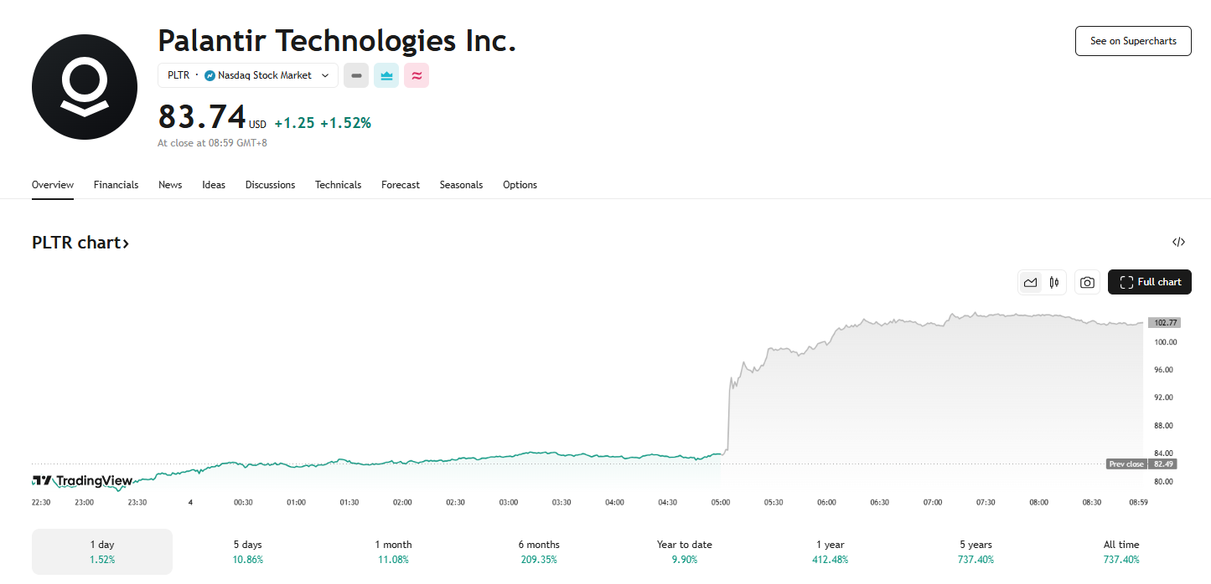The image size is (1211, 584).
Task: Open the Financials tab
Action: (116, 185)
